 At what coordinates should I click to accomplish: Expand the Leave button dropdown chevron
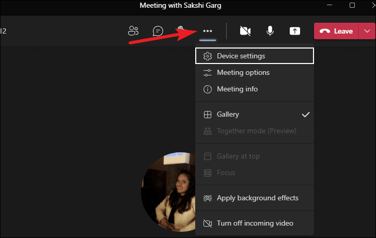coord(367,31)
